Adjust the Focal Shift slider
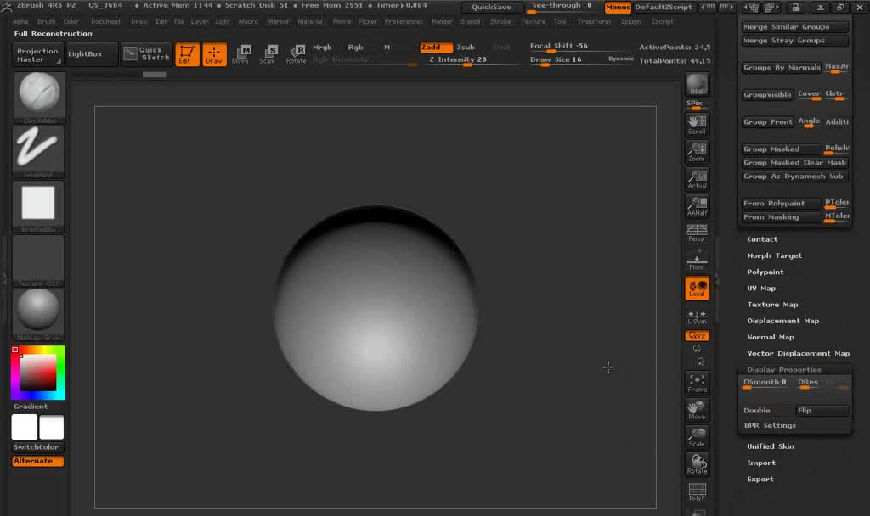 click(580, 47)
